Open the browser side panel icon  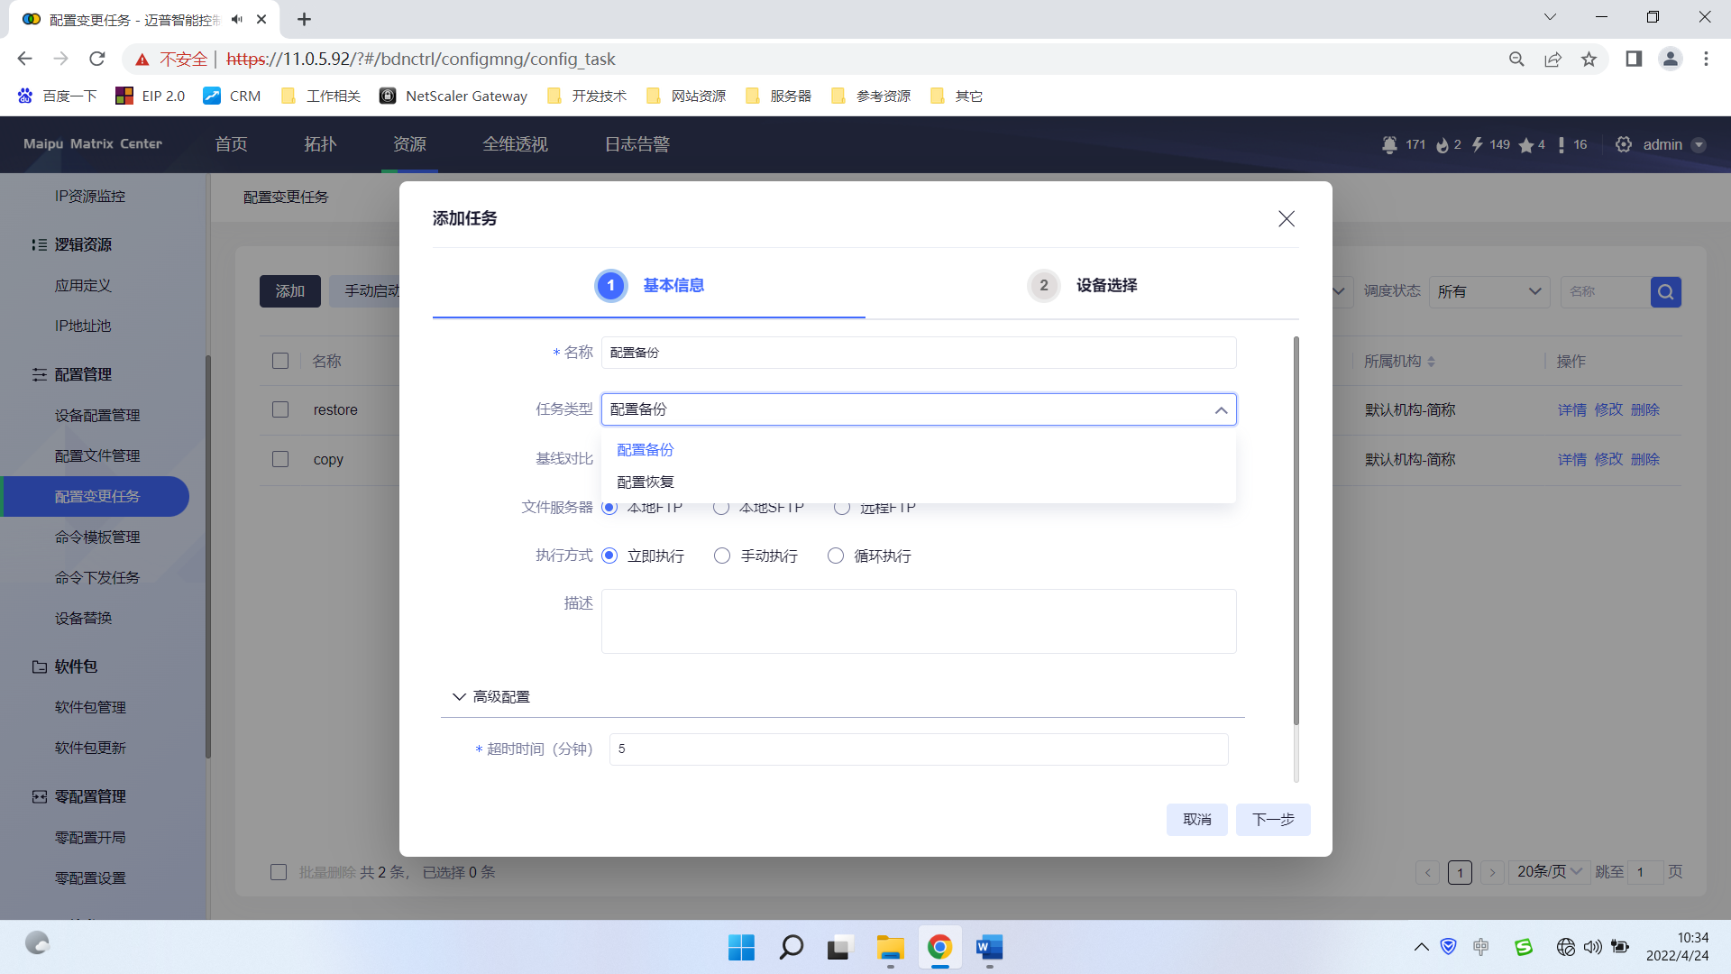(x=1634, y=59)
